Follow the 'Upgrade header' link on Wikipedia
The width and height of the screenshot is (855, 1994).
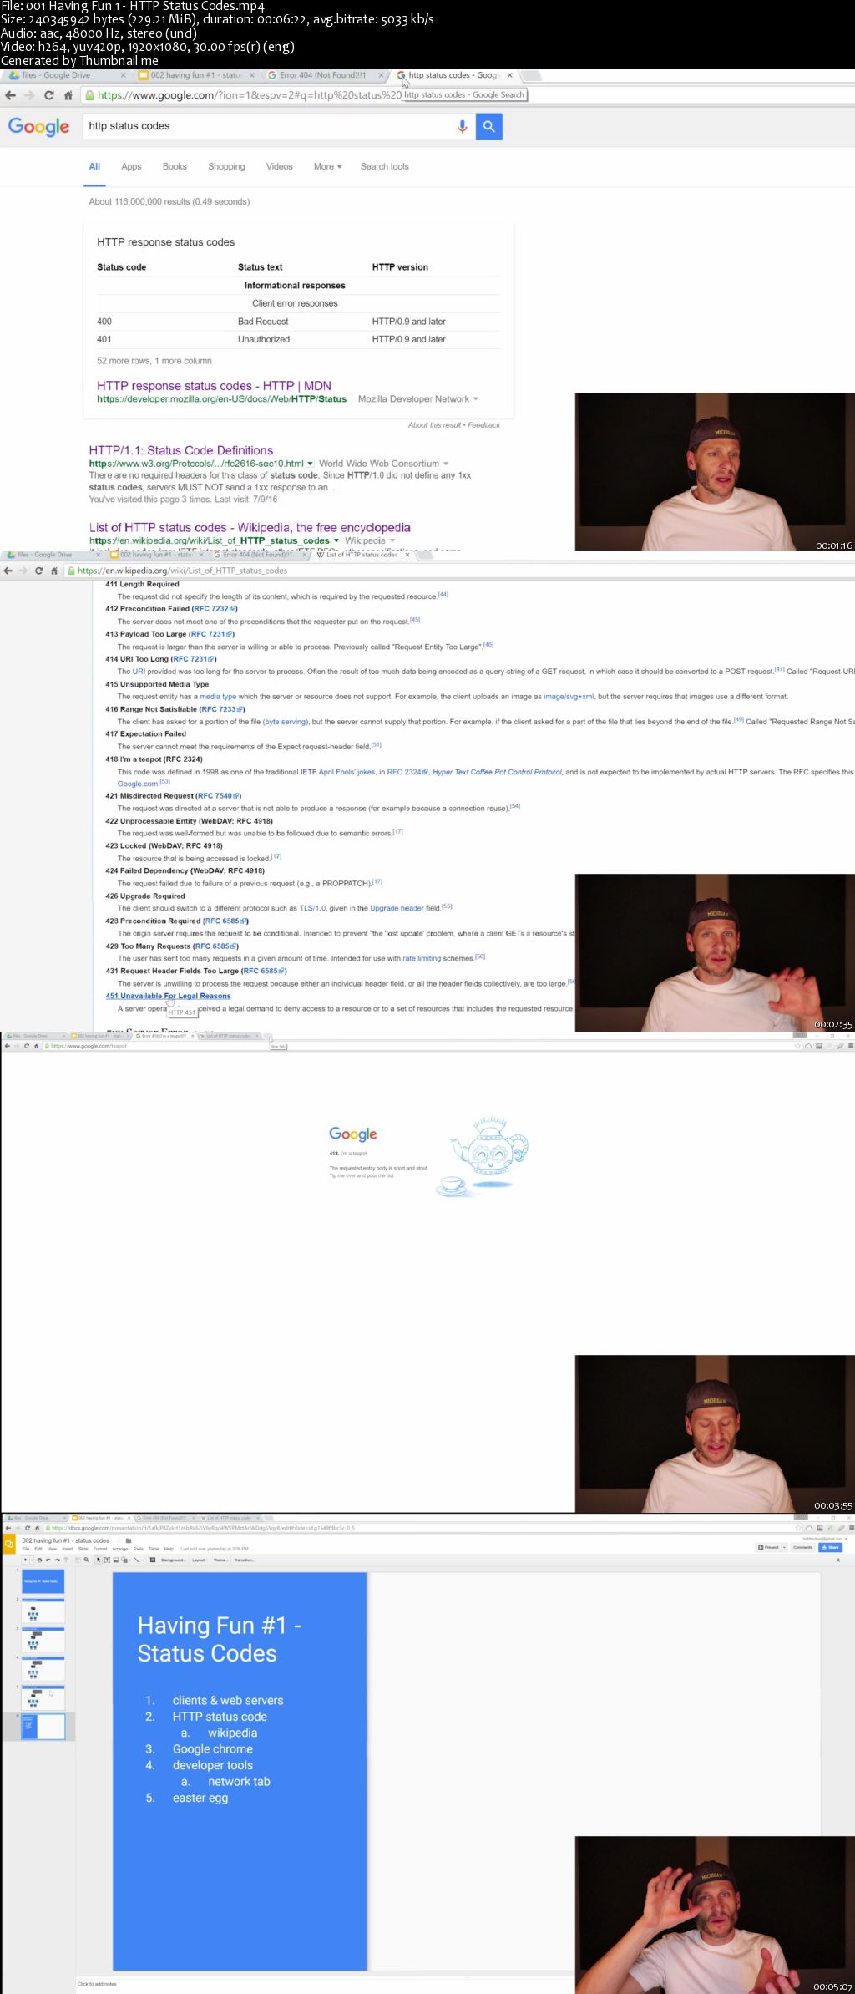pos(397,908)
